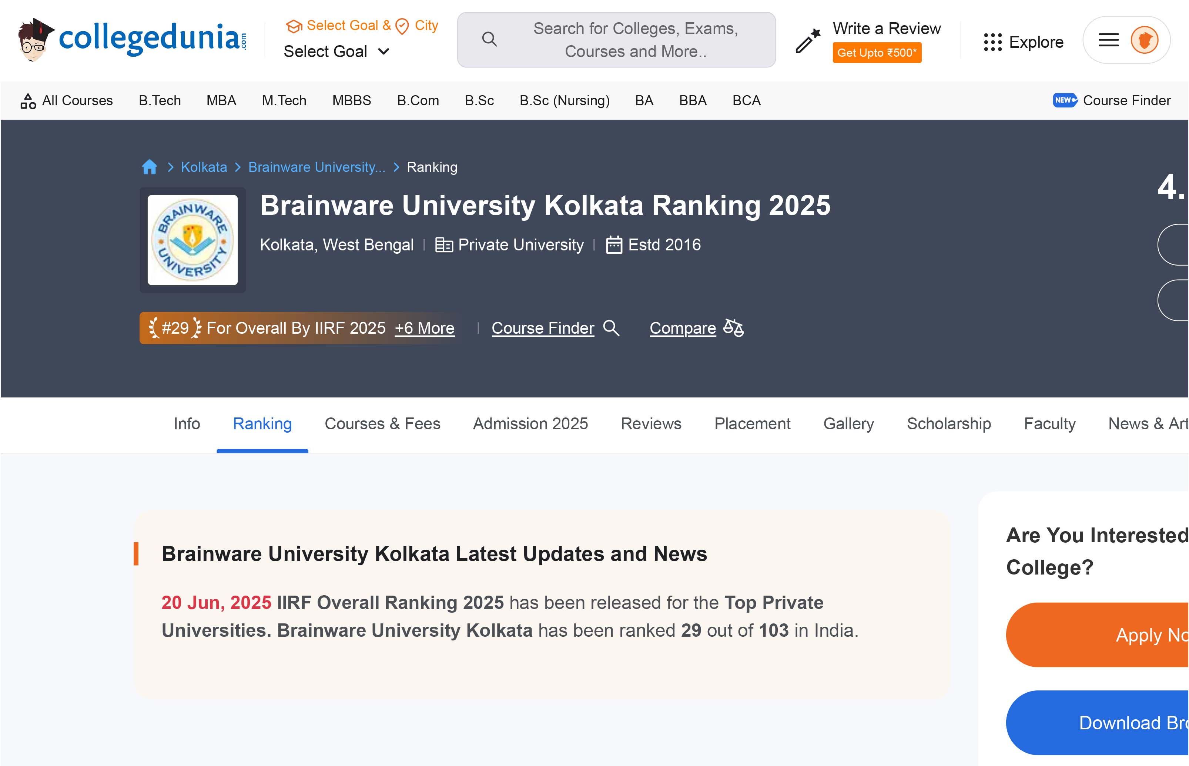This screenshot has width=1189, height=766.
Task: Select MBBS in the course menu
Action: tap(351, 100)
